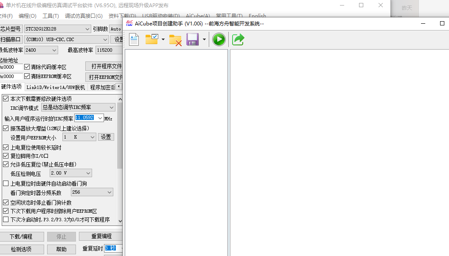The height and width of the screenshot is (256, 449).
Task: Click the 打开EEPROM文件 button
Action: [105, 77]
